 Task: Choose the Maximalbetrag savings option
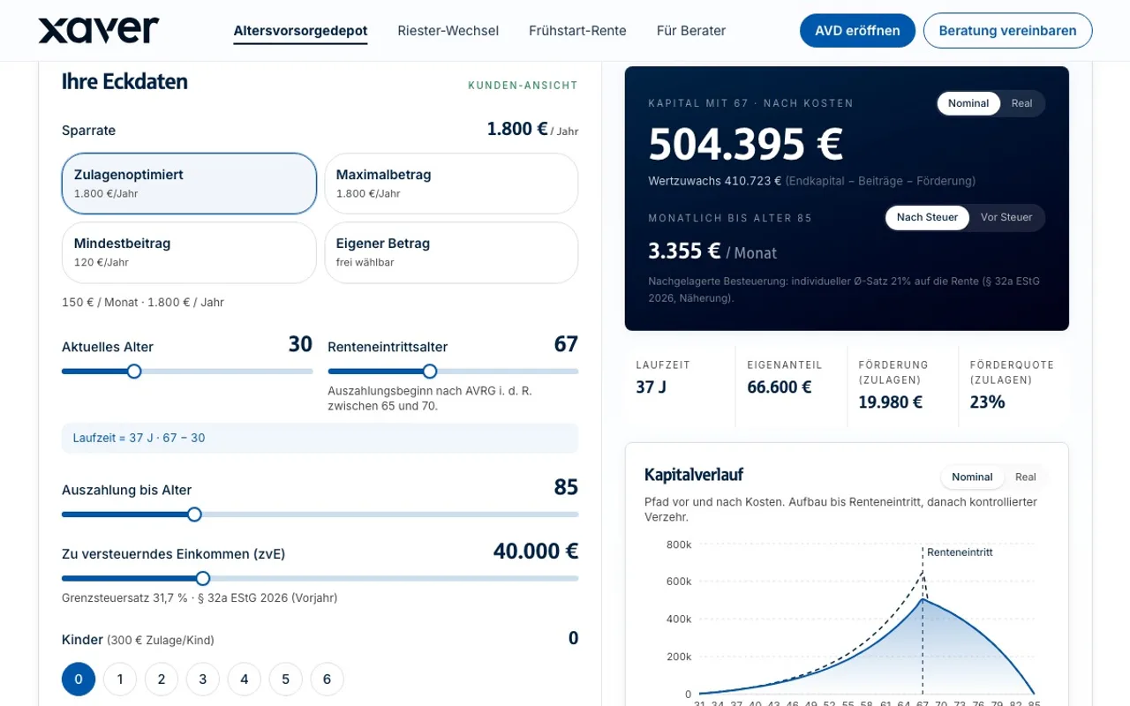[x=451, y=184]
